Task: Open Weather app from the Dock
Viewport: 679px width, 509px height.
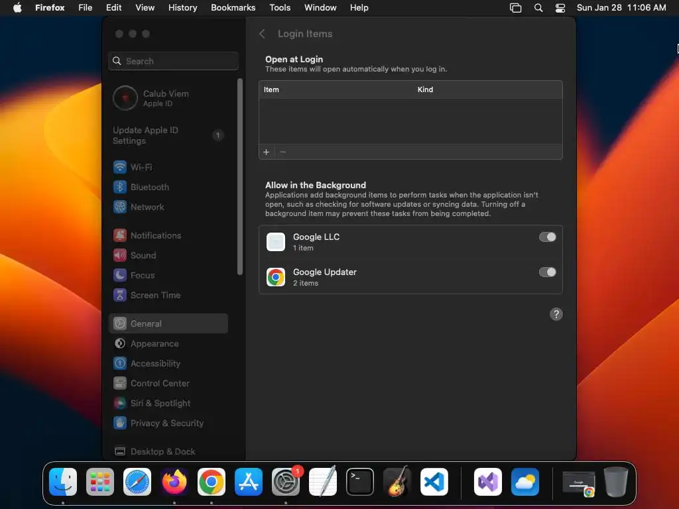Action: pyautogui.click(x=525, y=482)
